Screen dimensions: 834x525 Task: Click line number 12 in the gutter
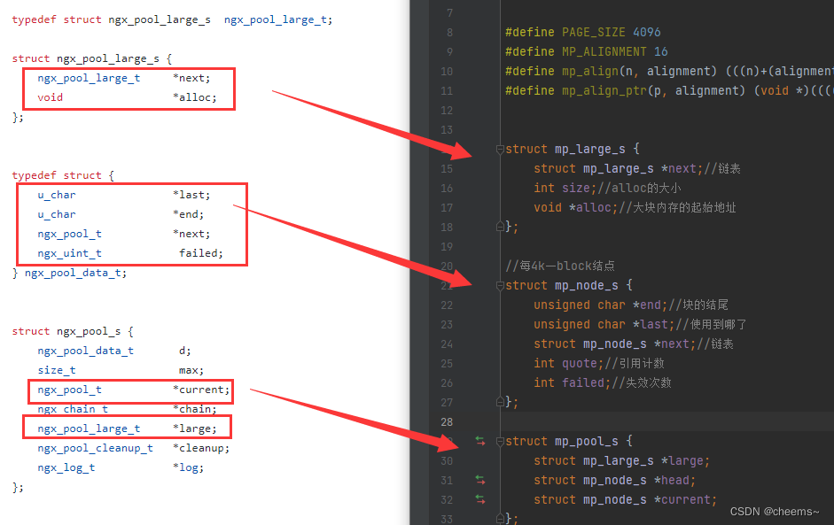[447, 111]
